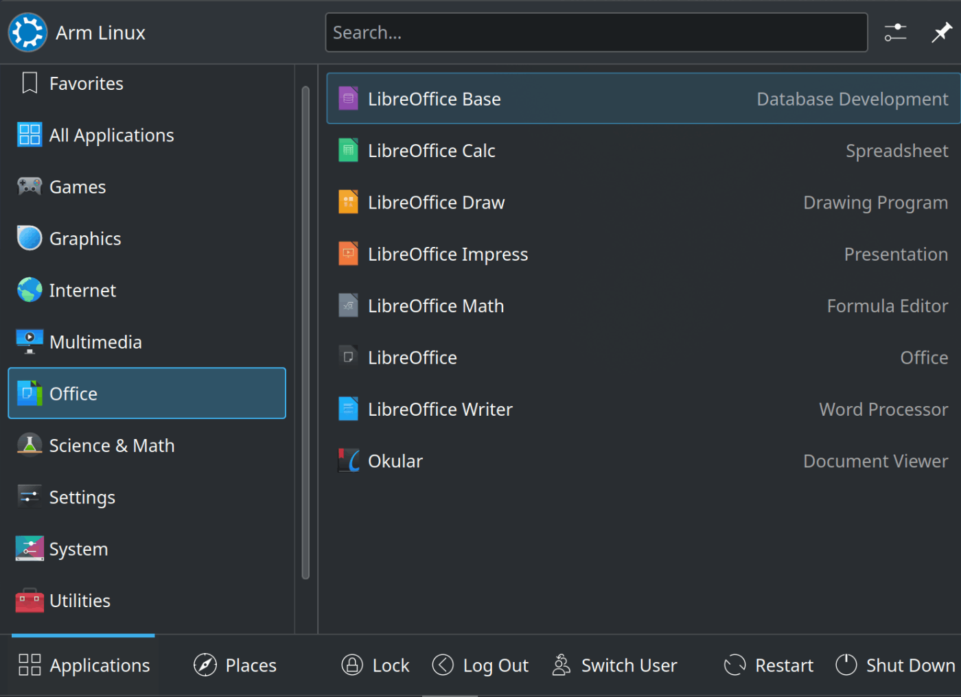Click the Switch User label
This screenshot has width=961, height=697.
coord(629,665)
